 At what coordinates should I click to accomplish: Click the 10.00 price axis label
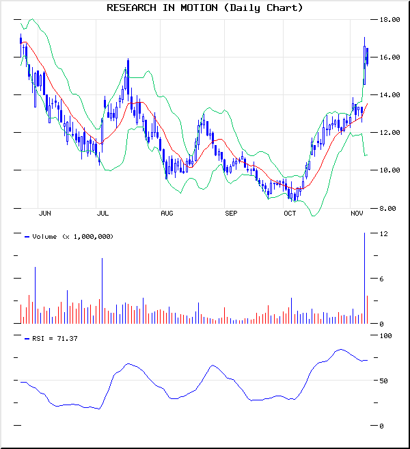pyautogui.click(x=389, y=170)
